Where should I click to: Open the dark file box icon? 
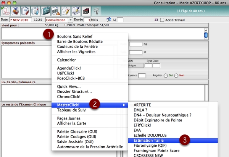click(86, 11)
